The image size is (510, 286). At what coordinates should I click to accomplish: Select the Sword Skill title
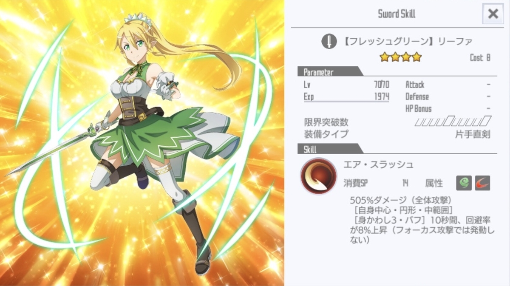397,14
